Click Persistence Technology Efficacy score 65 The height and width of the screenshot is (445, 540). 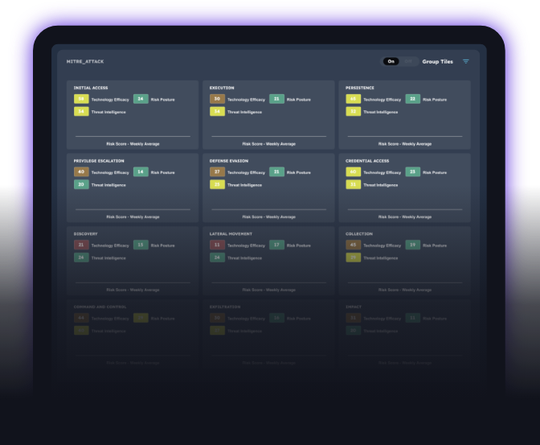[x=354, y=99]
